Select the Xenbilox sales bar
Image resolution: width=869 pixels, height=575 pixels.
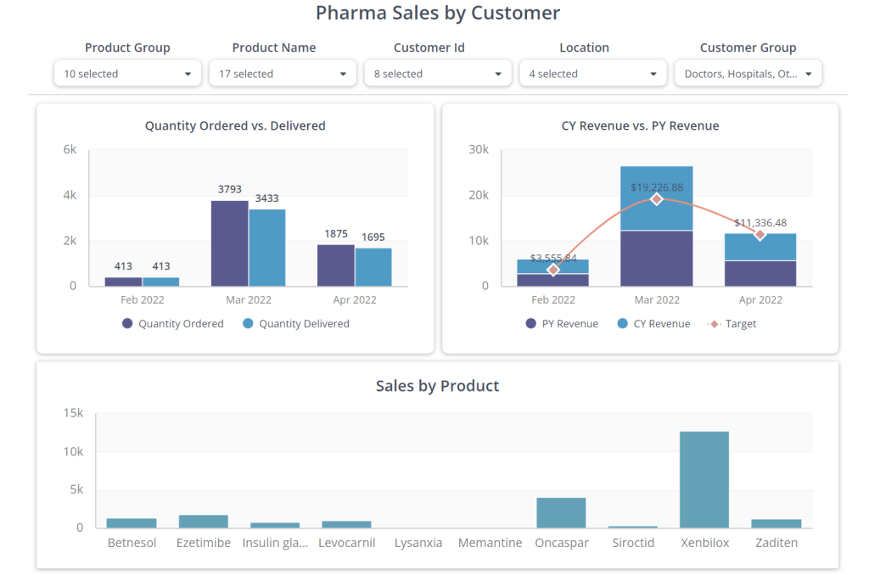(704, 480)
